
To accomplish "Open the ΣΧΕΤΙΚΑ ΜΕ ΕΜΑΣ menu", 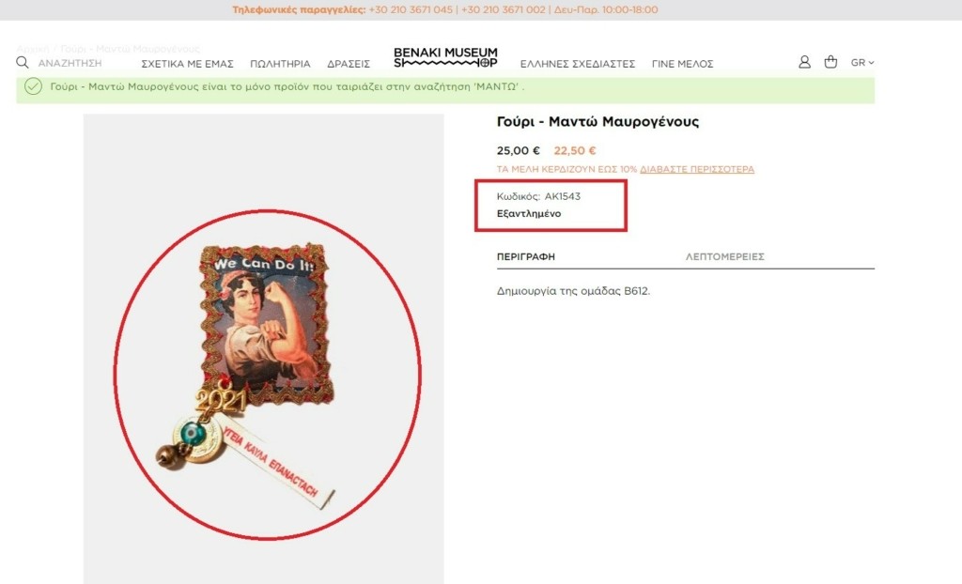I will 187,64.
